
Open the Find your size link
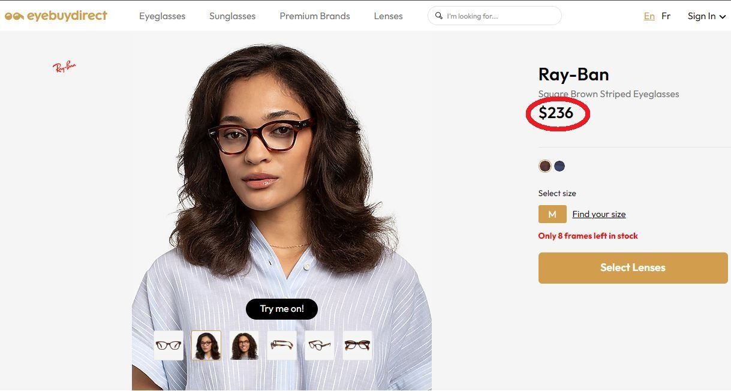click(x=598, y=214)
